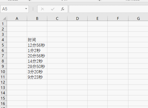Click inside the formula bar input
This screenshot has width=148, height=108.
(109, 9)
